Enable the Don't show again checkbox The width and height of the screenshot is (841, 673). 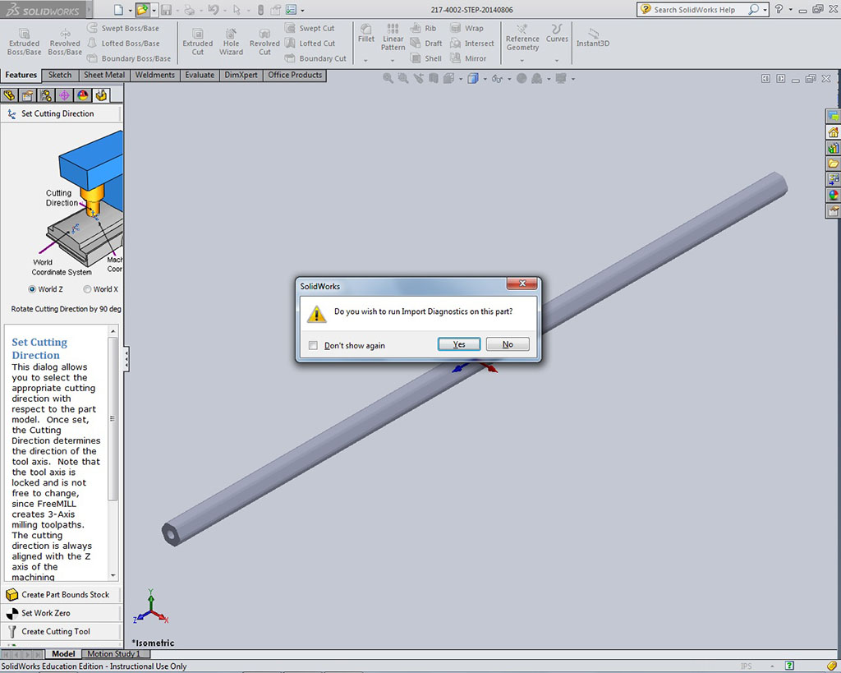tap(313, 345)
